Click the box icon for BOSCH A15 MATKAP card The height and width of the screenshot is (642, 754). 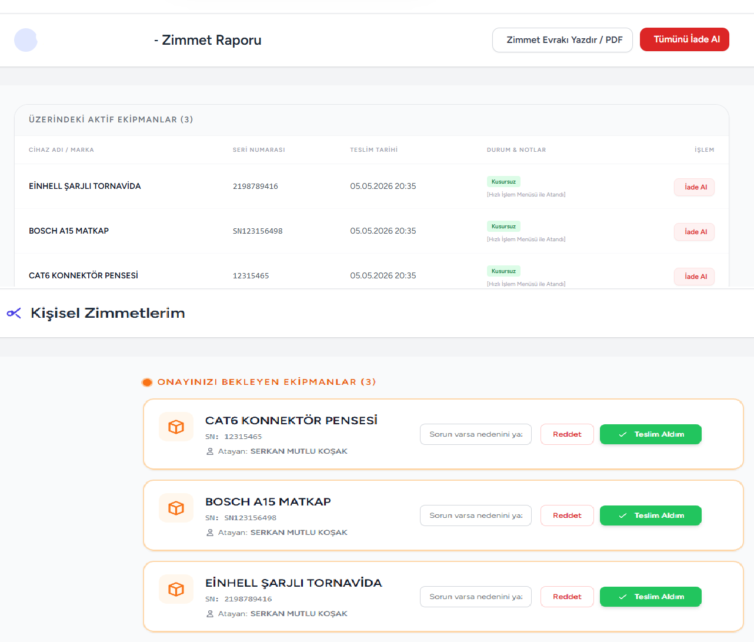tap(176, 508)
